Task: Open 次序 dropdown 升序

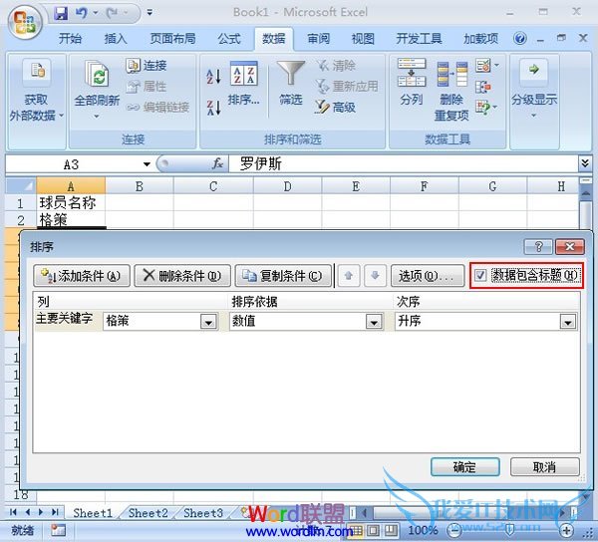Action: tap(568, 321)
